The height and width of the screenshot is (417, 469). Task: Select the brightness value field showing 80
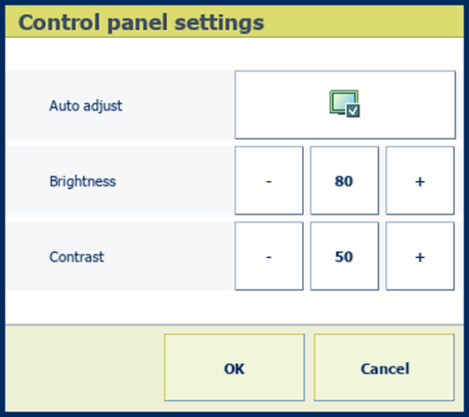click(x=344, y=180)
